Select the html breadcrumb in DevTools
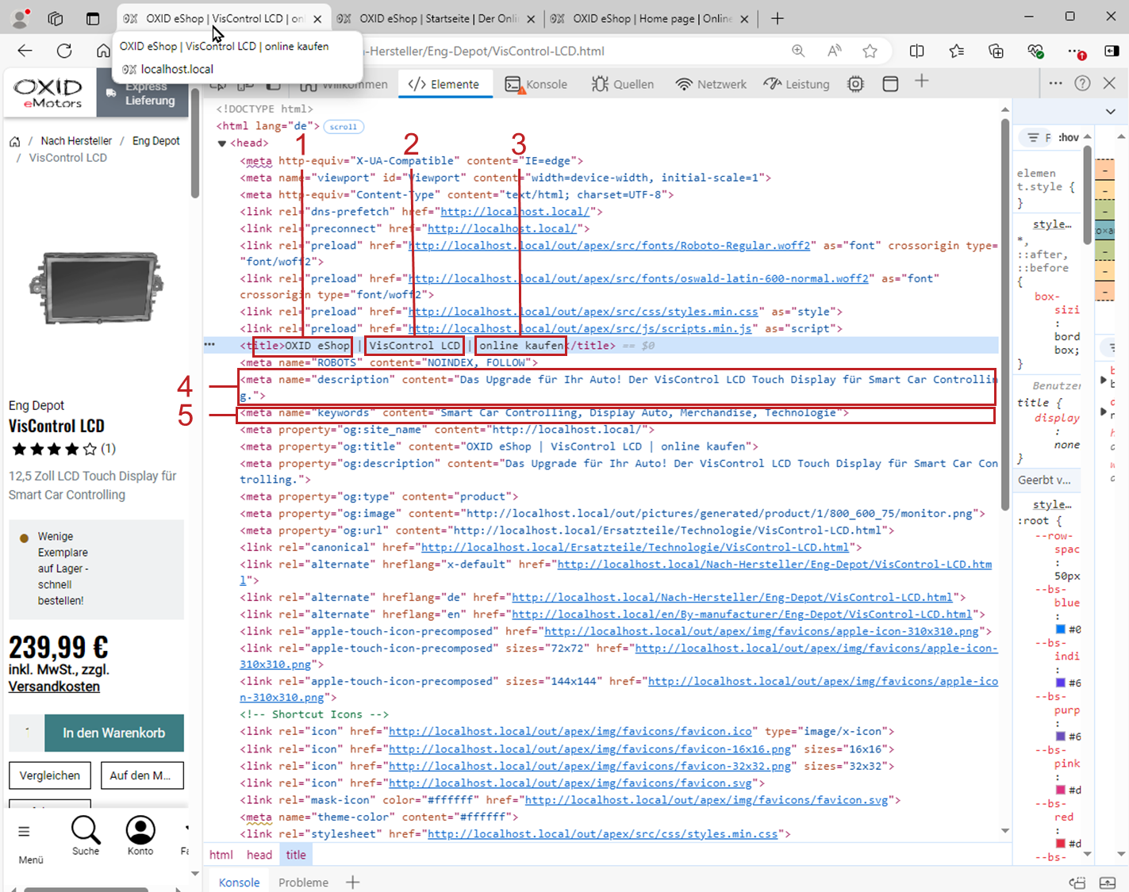This screenshot has width=1129, height=892. 221,855
